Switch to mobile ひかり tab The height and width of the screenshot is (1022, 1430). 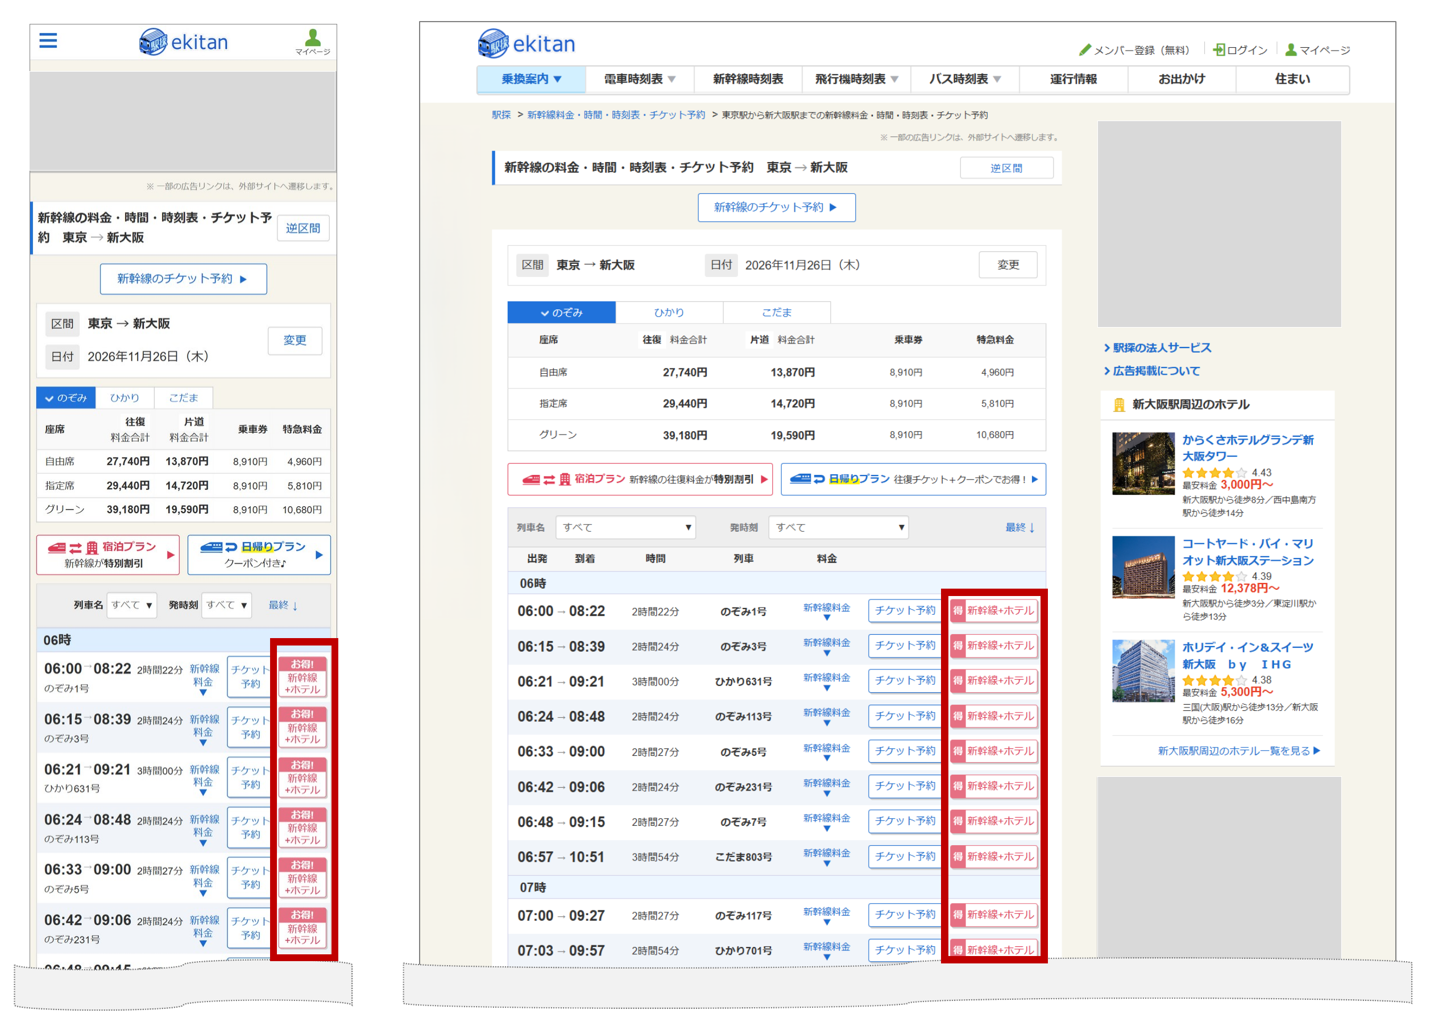[125, 398]
